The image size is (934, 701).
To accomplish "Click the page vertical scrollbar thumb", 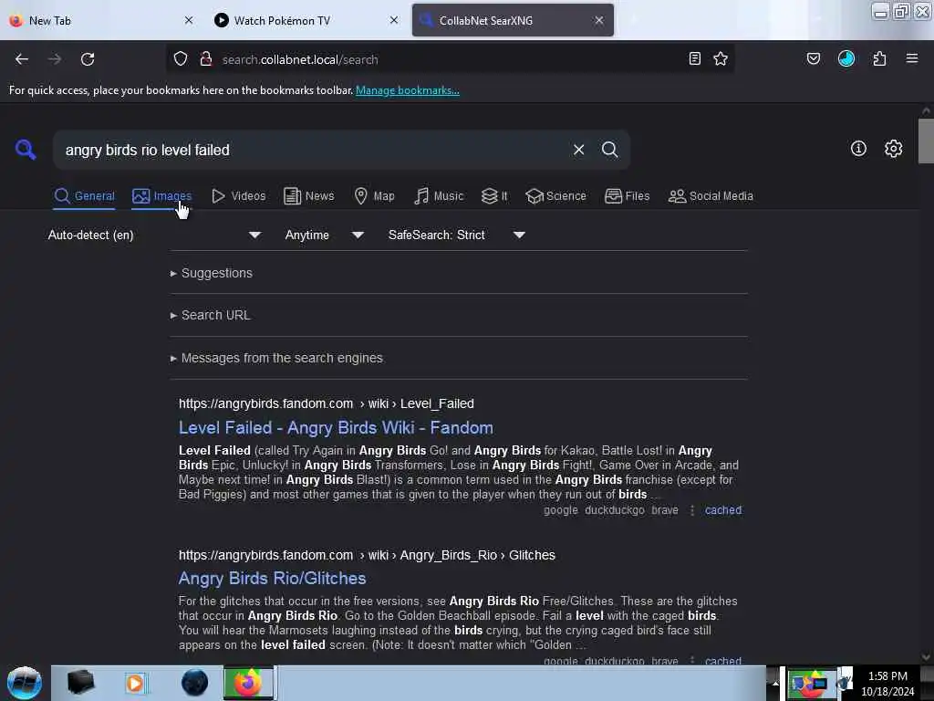I will (x=926, y=141).
